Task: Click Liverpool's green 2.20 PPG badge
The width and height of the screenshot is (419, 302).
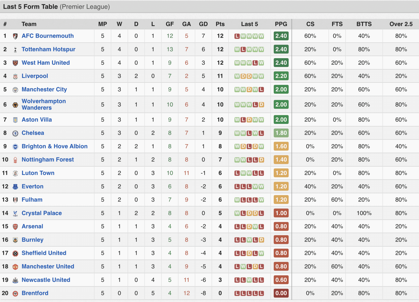Action: click(x=281, y=76)
